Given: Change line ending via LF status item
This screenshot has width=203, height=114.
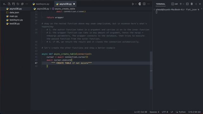Looking at the screenshot, I should pyautogui.click(x=172, y=112).
